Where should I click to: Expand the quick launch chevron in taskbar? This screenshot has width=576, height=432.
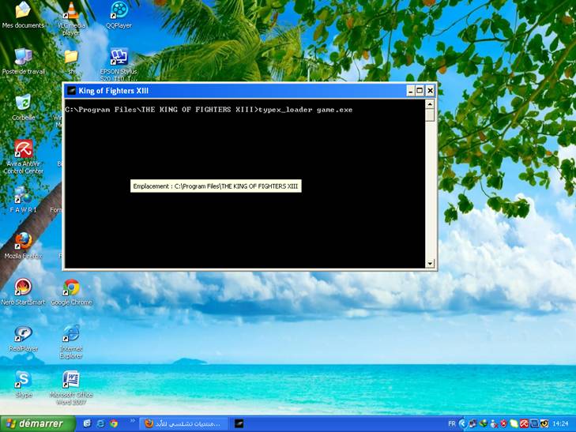pos(132,421)
